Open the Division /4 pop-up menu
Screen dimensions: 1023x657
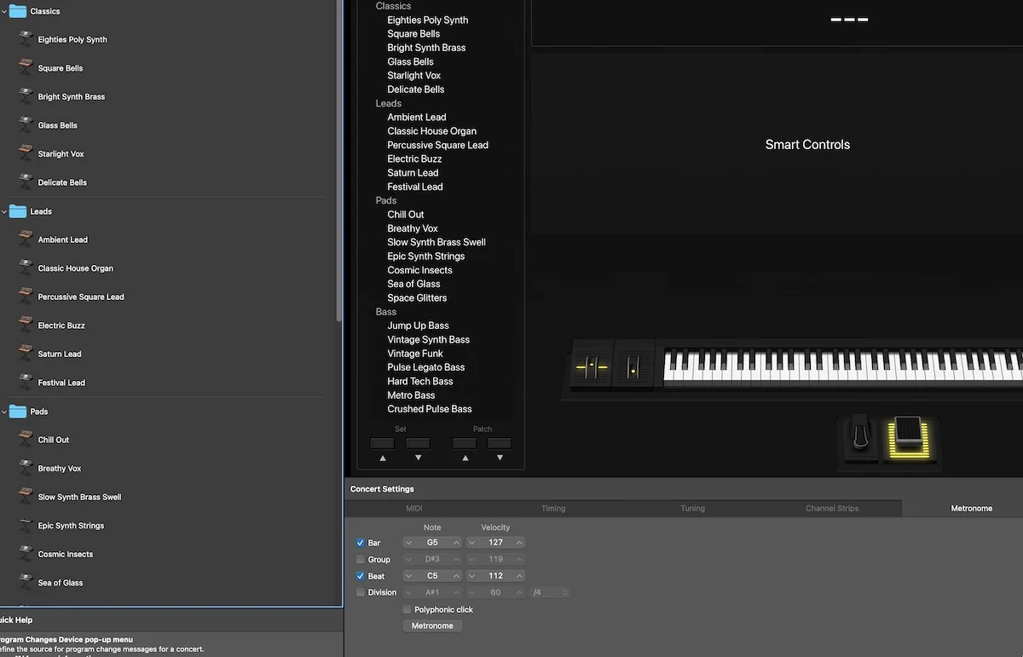coord(550,592)
